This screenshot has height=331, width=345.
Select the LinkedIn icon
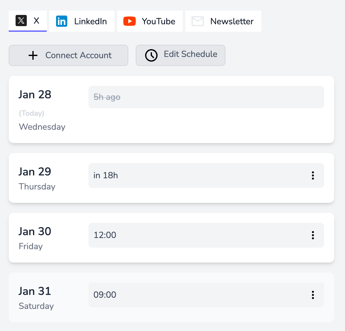pos(62,21)
